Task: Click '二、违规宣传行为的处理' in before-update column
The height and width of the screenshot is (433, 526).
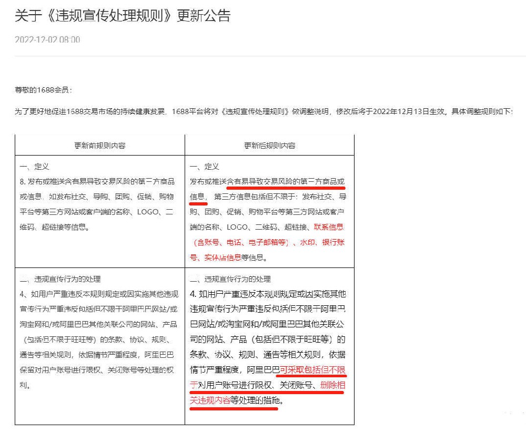Action: pos(60,279)
